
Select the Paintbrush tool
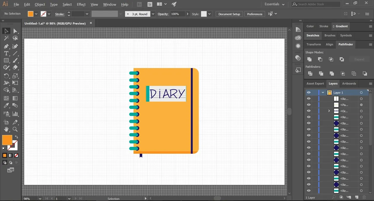click(15, 60)
